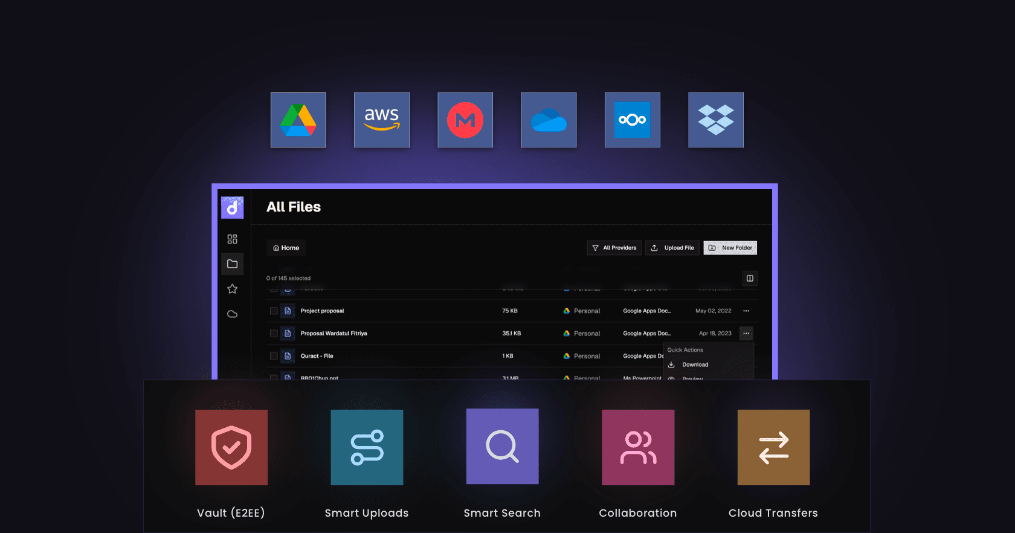Click Personal account in Project proposal row
This screenshot has height=533, width=1015.
pos(582,311)
